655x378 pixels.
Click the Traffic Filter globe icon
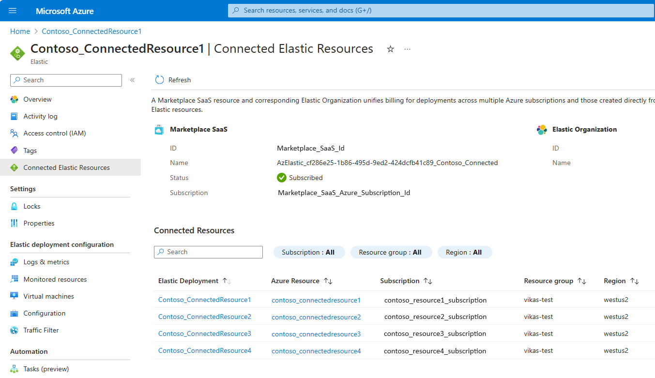point(14,330)
